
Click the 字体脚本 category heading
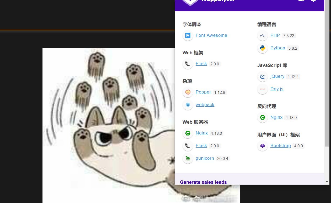click(x=192, y=24)
